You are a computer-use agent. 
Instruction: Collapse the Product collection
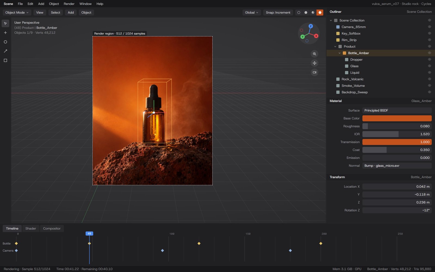pos(335,47)
